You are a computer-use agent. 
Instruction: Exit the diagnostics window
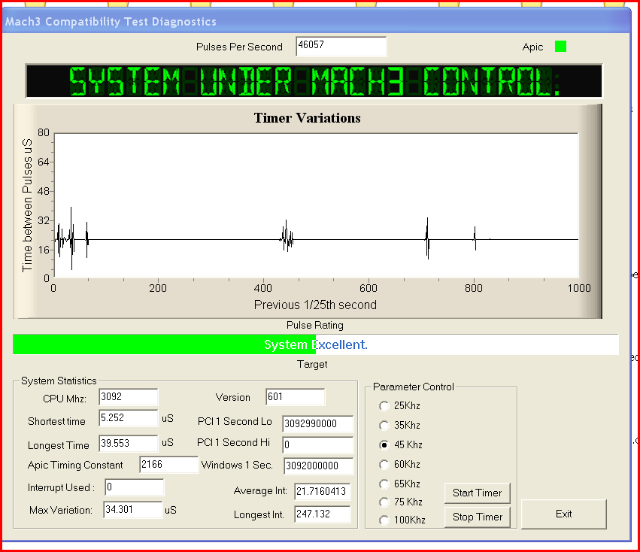(x=564, y=514)
